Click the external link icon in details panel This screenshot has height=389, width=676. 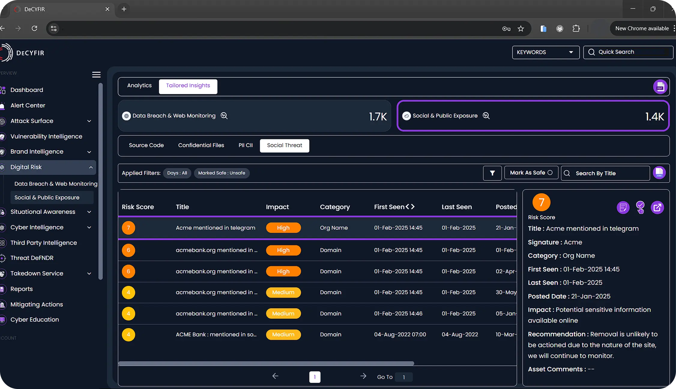click(657, 207)
